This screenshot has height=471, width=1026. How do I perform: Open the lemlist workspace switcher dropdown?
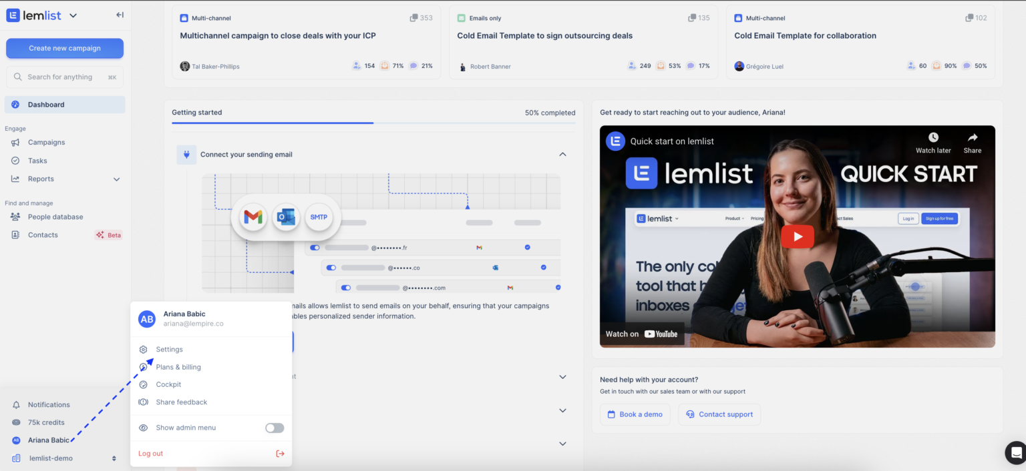[x=73, y=15]
